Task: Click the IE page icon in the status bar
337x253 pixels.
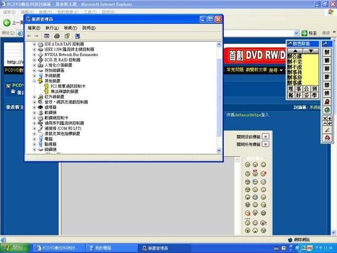Action: coord(3,240)
